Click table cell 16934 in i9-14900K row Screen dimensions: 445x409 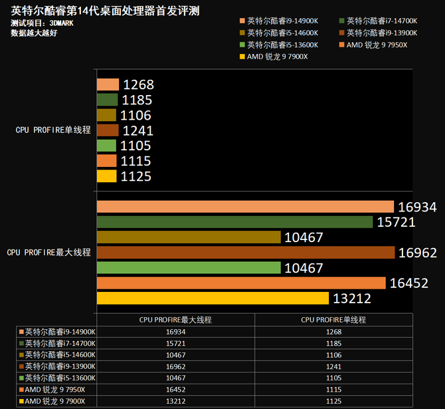coord(175,332)
